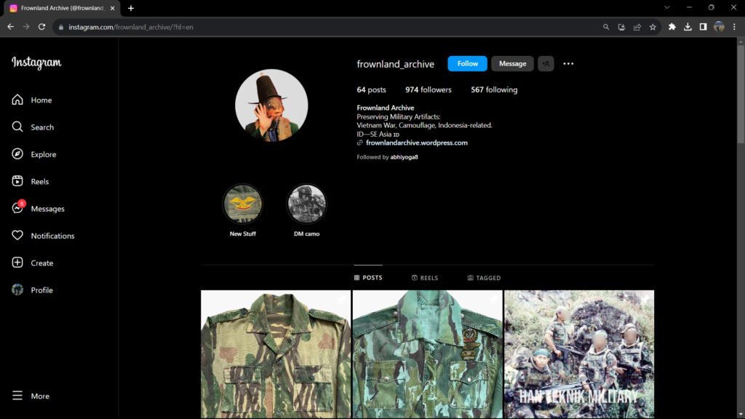Share this page icon in address bar
Image resolution: width=745 pixels, height=419 pixels.
637,27
